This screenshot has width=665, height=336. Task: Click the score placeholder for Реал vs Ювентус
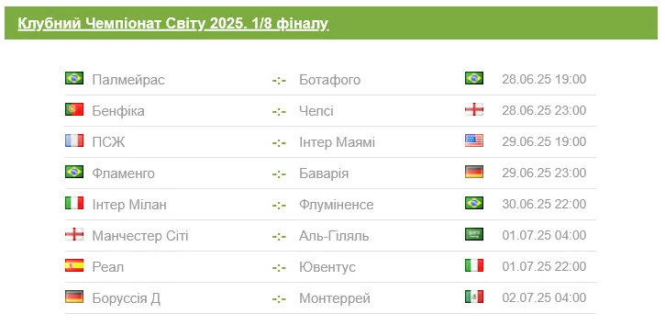(x=279, y=267)
